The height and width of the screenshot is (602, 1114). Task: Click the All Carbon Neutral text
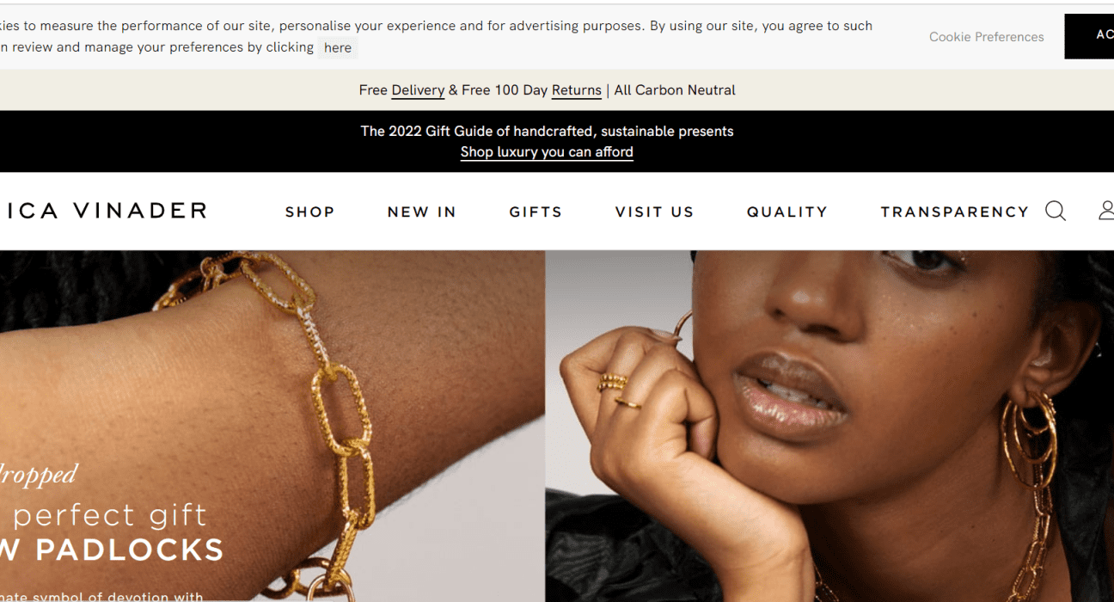675,90
